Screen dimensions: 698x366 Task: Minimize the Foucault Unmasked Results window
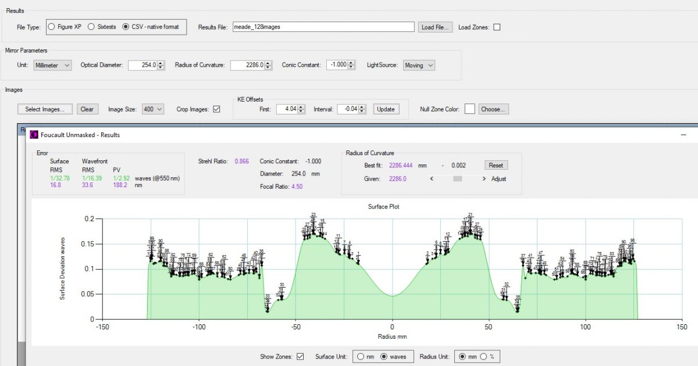[684, 135]
